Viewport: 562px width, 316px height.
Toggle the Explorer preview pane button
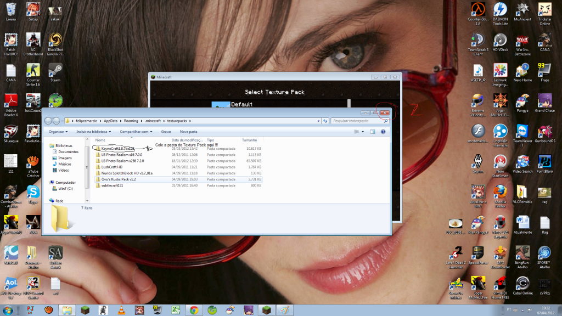pos(372,132)
